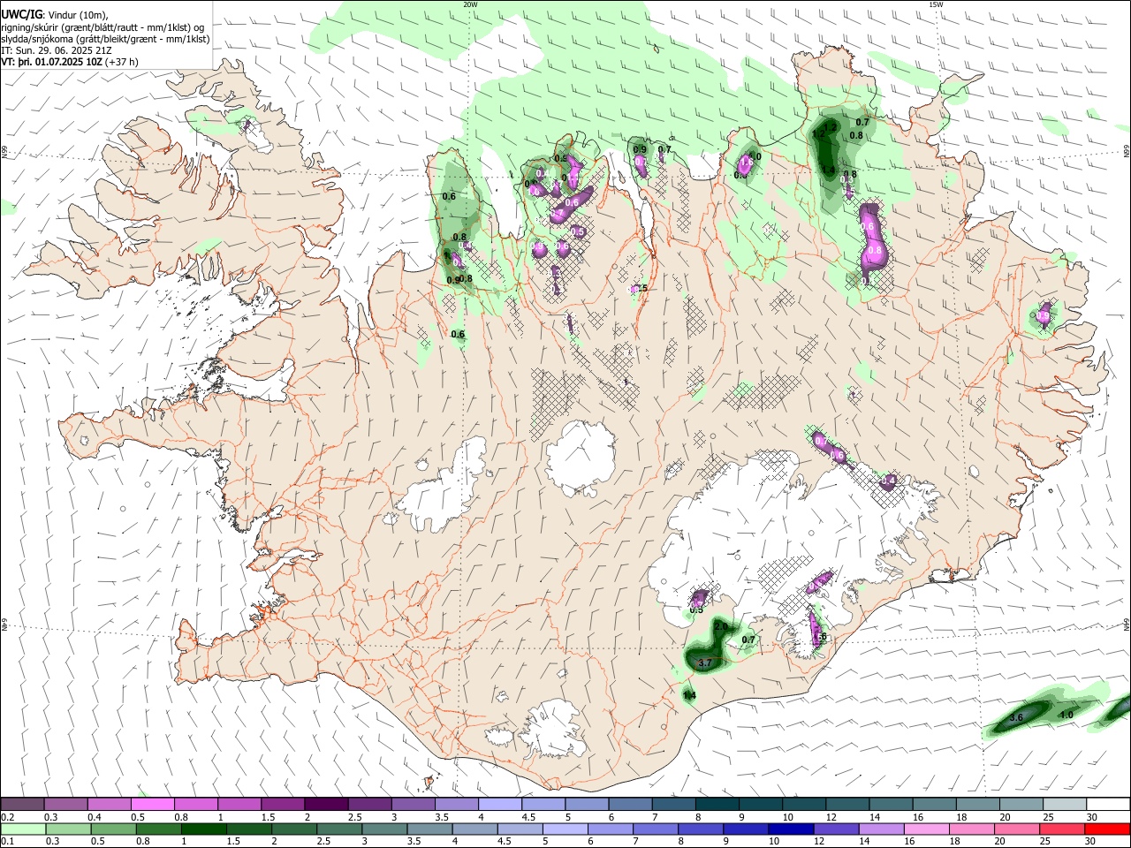Click the 3.7 rainfall value on the map

point(705,662)
